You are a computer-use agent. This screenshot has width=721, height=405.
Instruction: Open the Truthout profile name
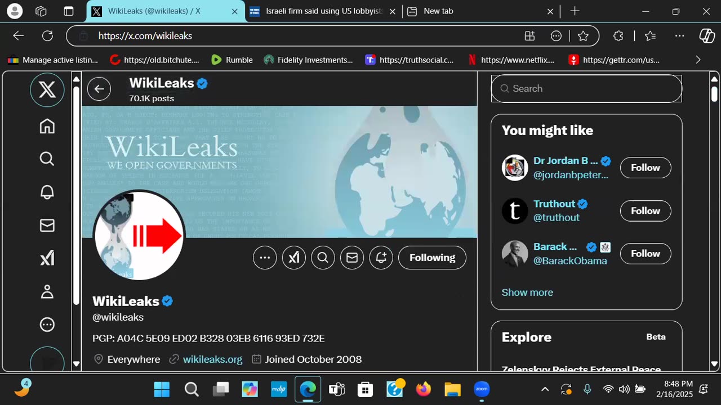point(554,204)
